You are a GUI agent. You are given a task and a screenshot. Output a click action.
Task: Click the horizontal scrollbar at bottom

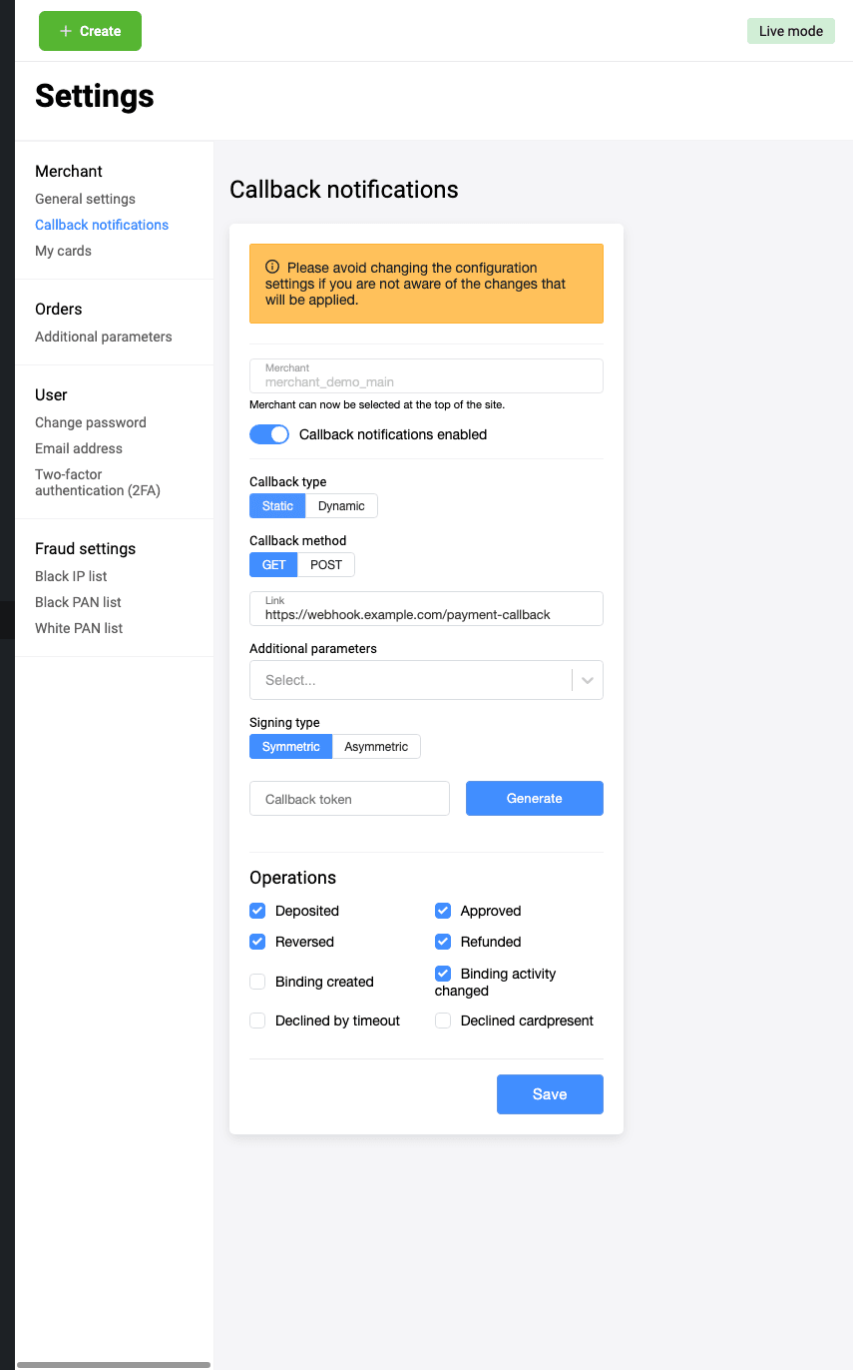pyautogui.click(x=114, y=1364)
